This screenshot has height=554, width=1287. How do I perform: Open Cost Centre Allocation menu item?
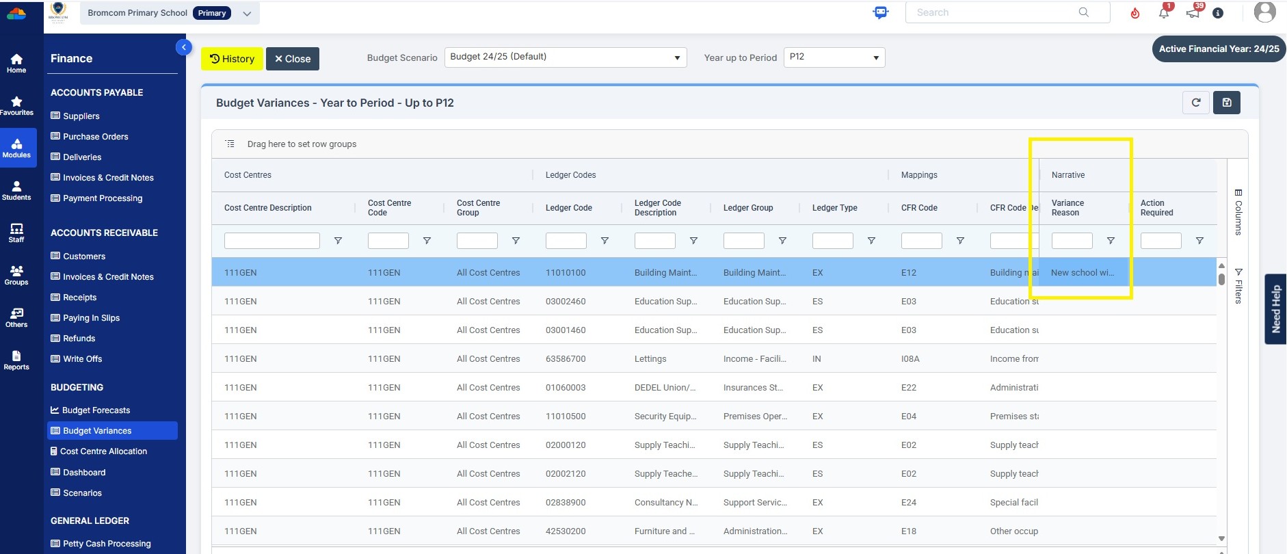[103, 451]
